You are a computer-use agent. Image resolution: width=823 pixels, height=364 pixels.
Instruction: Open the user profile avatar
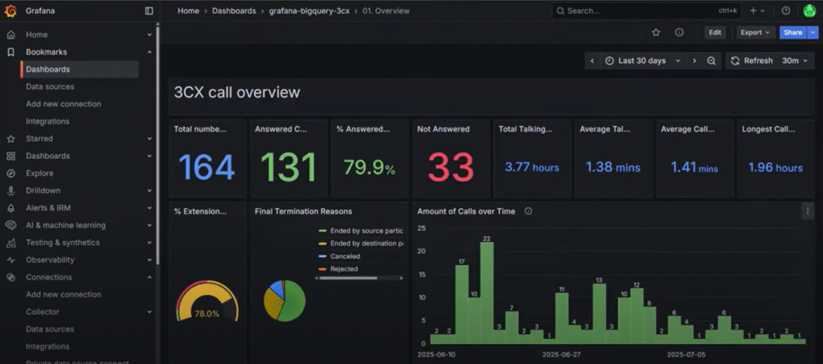pyautogui.click(x=809, y=10)
